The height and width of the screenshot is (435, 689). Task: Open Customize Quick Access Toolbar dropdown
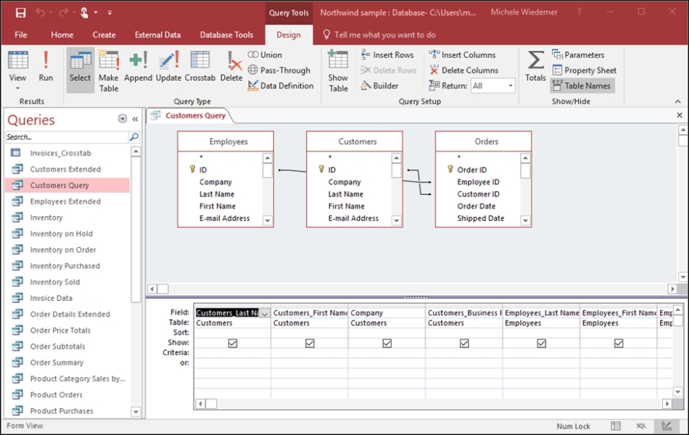tap(110, 13)
